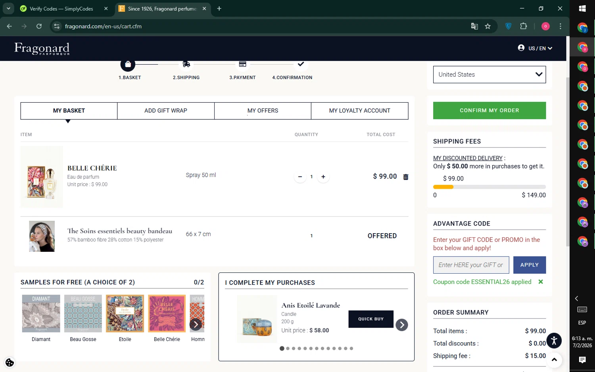
Task: Open the My Offers tab
Action: point(263,111)
